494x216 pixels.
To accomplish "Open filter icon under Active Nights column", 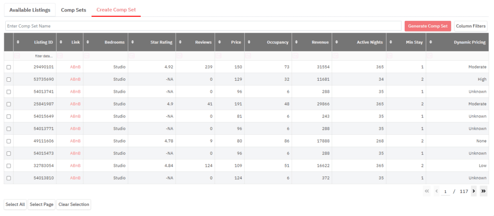I will 336,56.
